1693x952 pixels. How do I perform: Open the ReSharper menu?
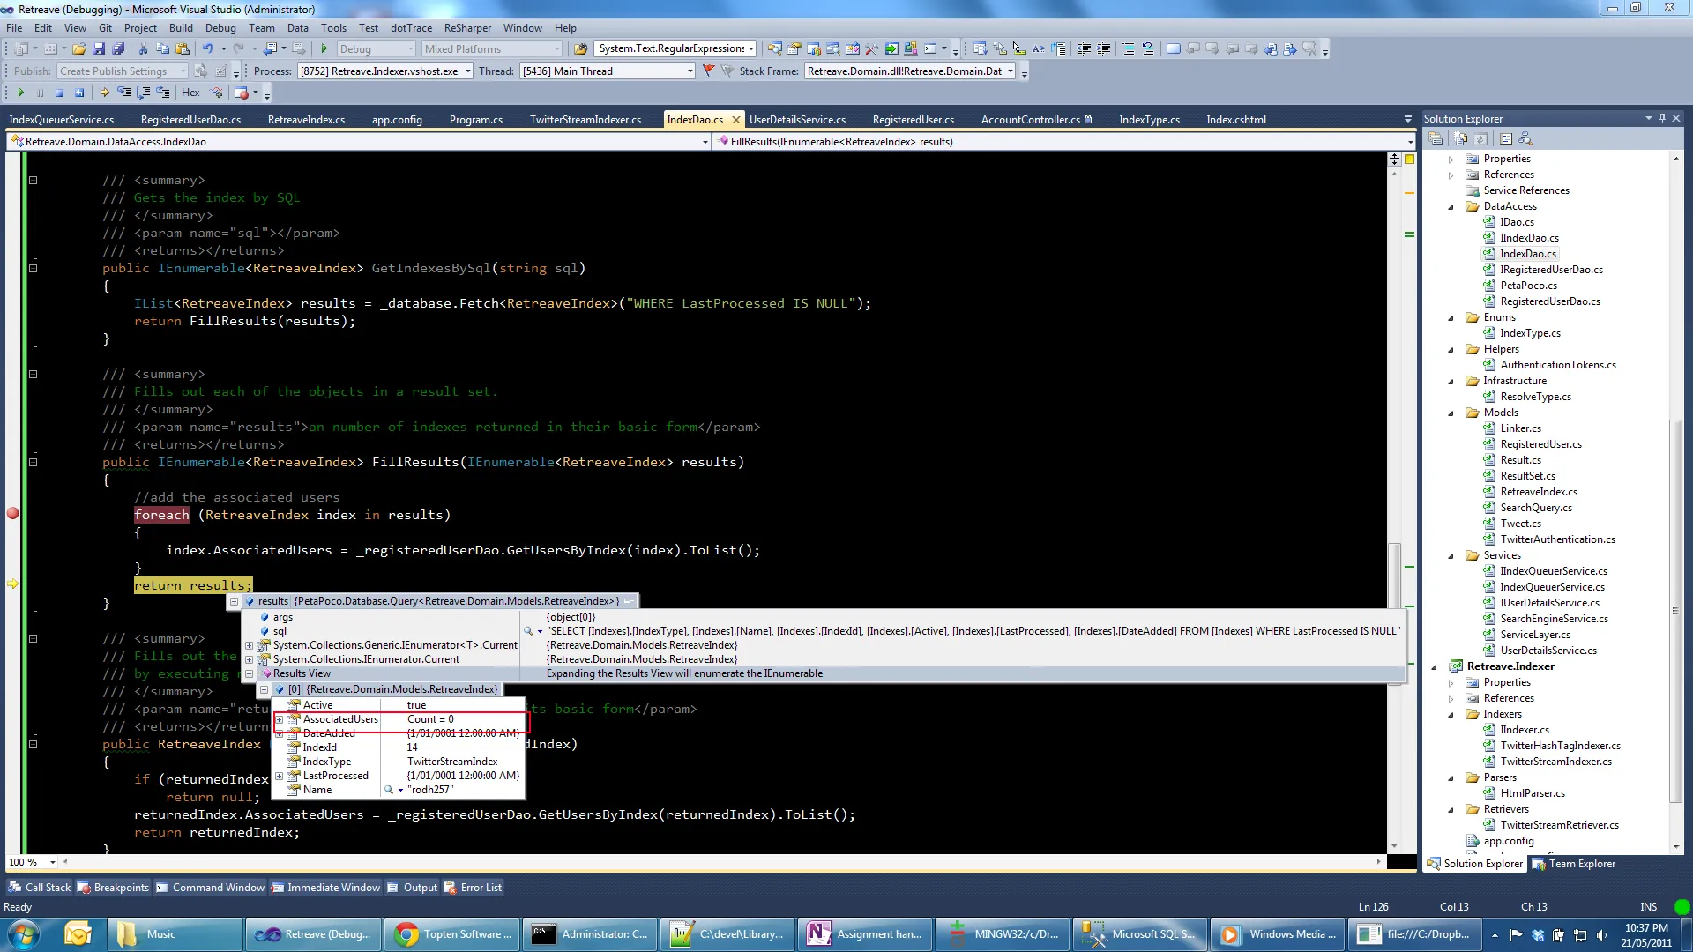click(467, 28)
